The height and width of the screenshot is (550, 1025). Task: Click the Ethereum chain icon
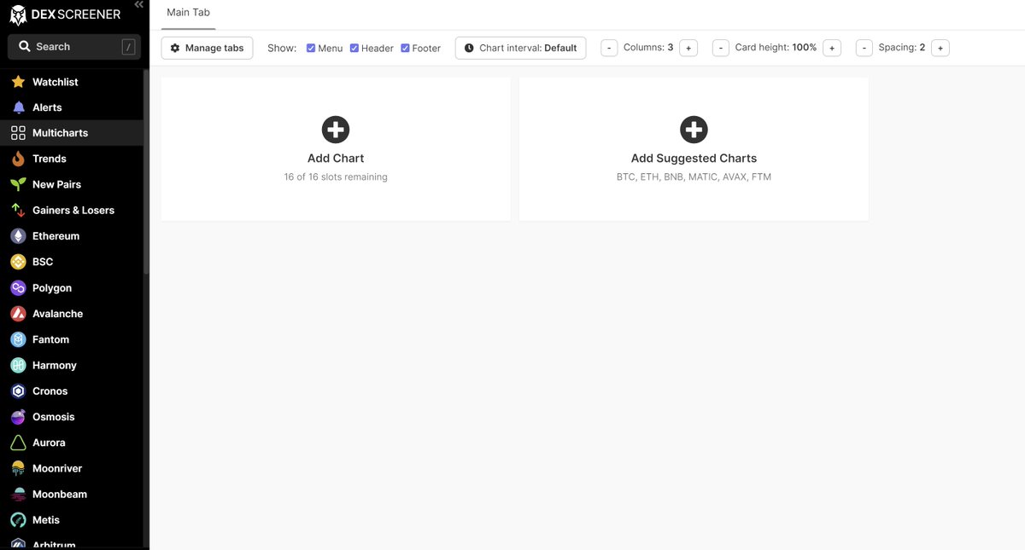[x=18, y=236]
